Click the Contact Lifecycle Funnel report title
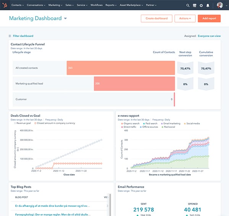The width and height of the screenshot is (229, 216). click(27, 44)
